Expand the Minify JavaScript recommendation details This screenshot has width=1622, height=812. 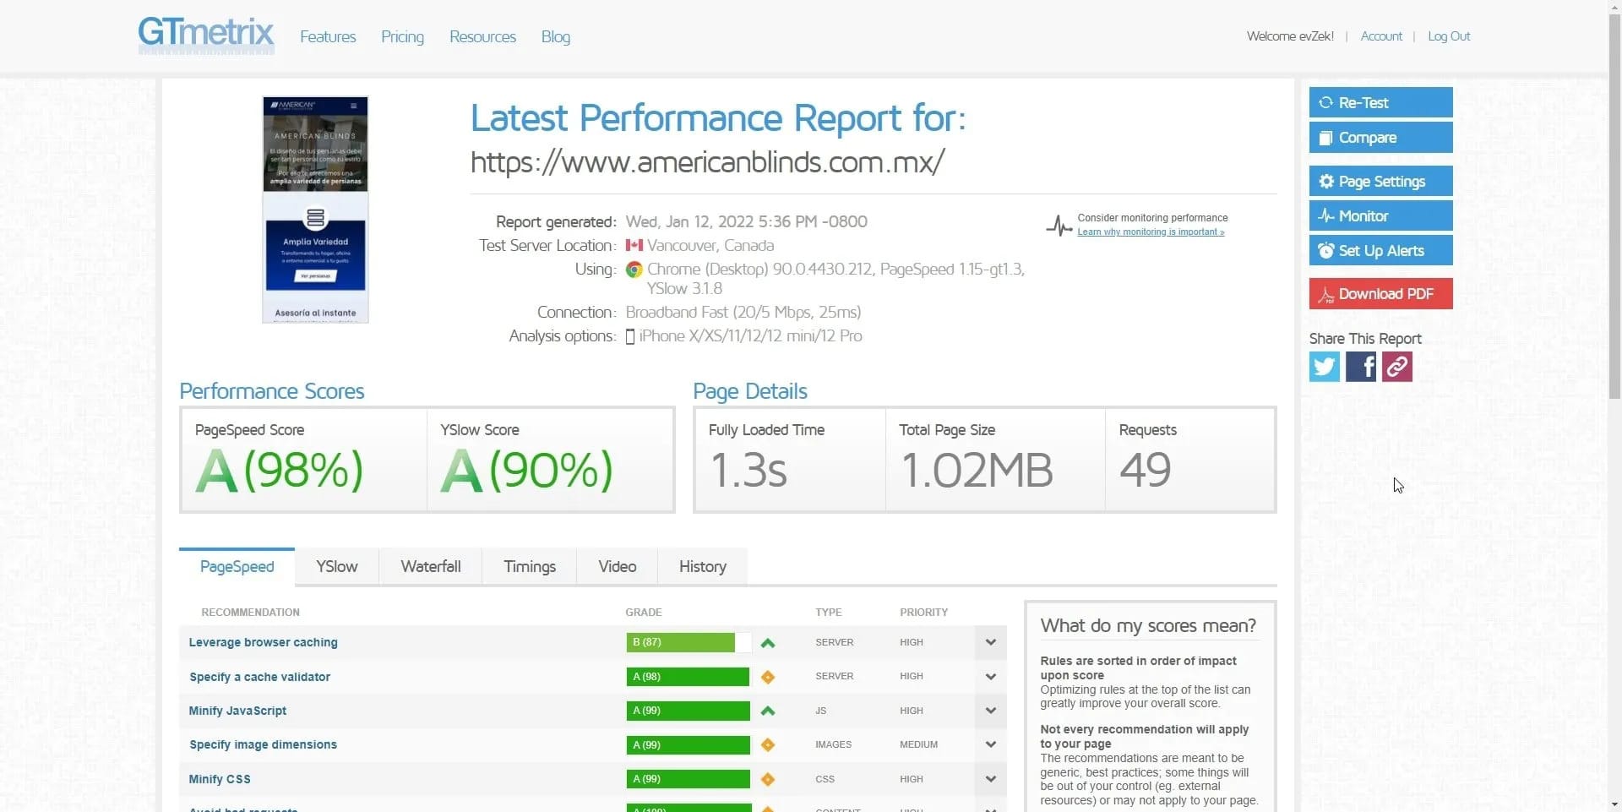coord(989,711)
